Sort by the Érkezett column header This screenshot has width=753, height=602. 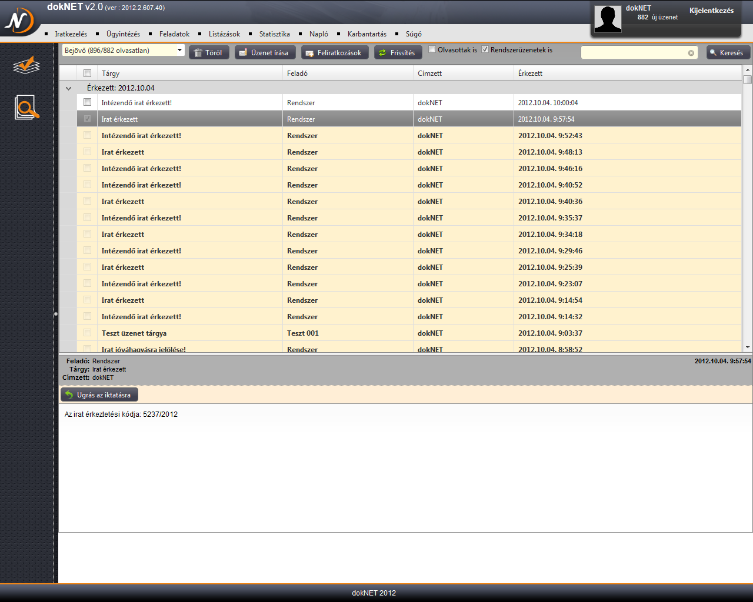(x=628, y=73)
